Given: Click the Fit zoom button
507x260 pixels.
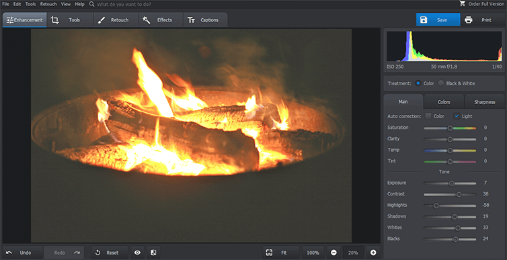Looking at the screenshot, I should [281, 253].
